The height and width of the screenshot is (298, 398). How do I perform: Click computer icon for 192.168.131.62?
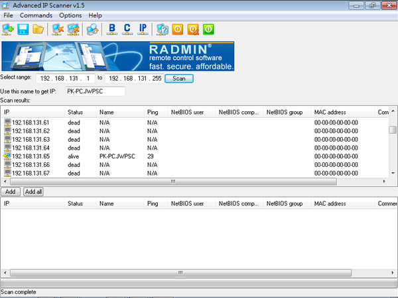tap(7, 130)
